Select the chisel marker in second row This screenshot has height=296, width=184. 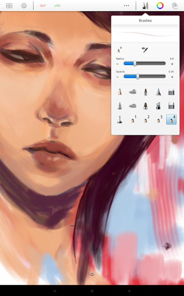pyautogui.click(x=158, y=106)
